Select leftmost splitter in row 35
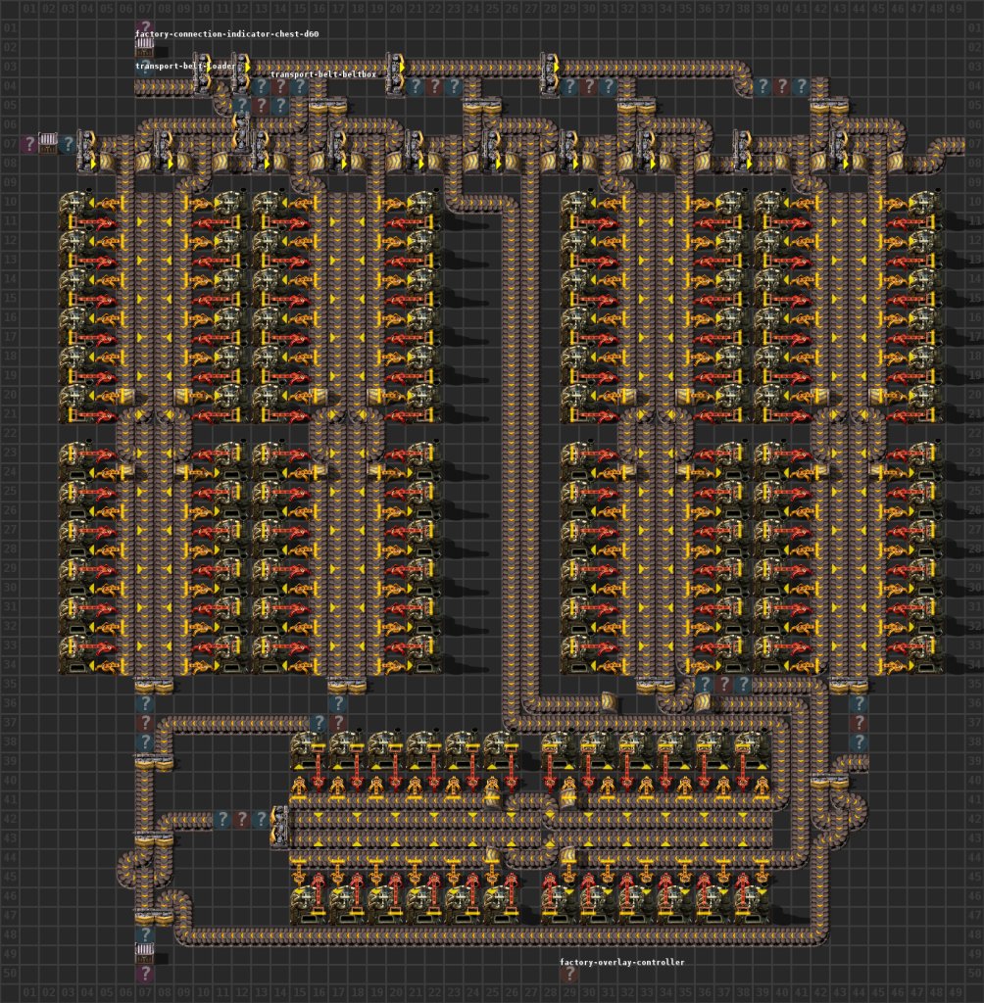984x1003 pixels. 154,686
